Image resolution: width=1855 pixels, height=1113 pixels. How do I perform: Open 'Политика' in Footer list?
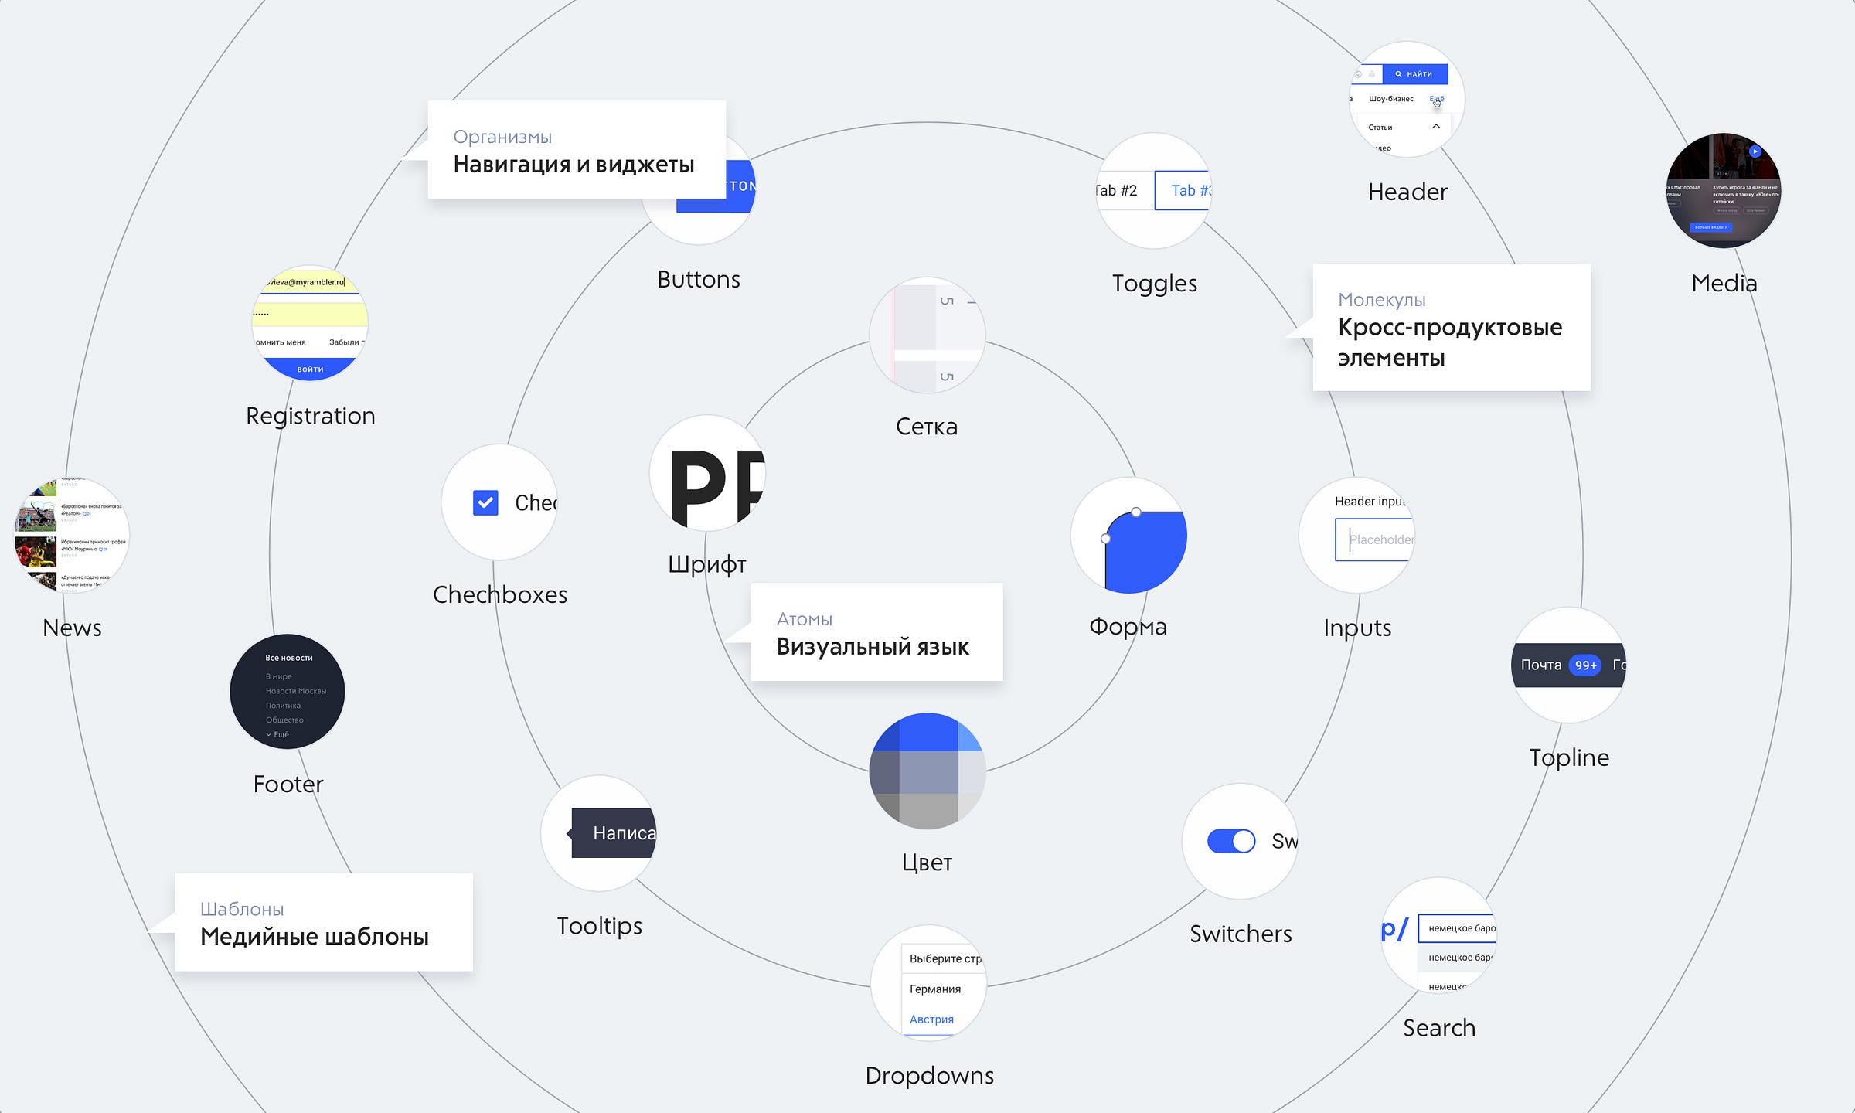[283, 706]
